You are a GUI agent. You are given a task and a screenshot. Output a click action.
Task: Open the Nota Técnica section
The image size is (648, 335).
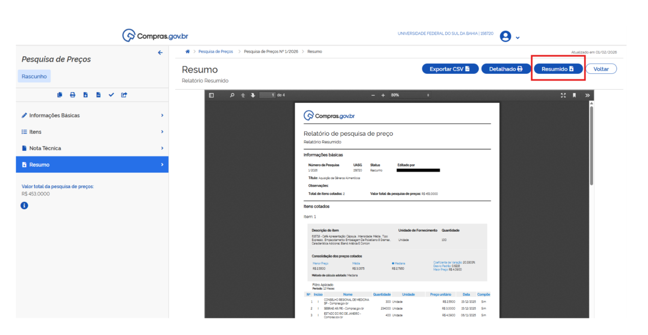pyautogui.click(x=92, y=148)
